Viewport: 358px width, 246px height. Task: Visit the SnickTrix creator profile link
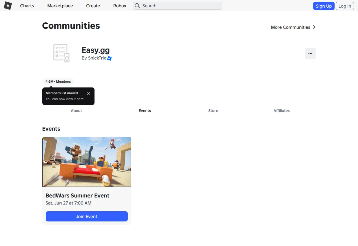click(97, 58)
